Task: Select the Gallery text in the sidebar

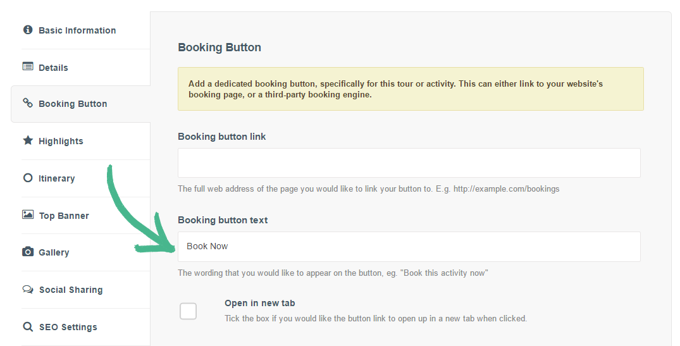Action: (54, 252)
